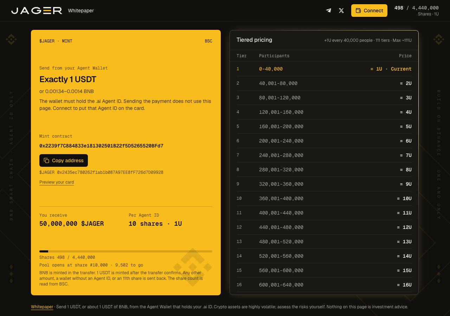Open Preview your card link

[x=57, y=182]
